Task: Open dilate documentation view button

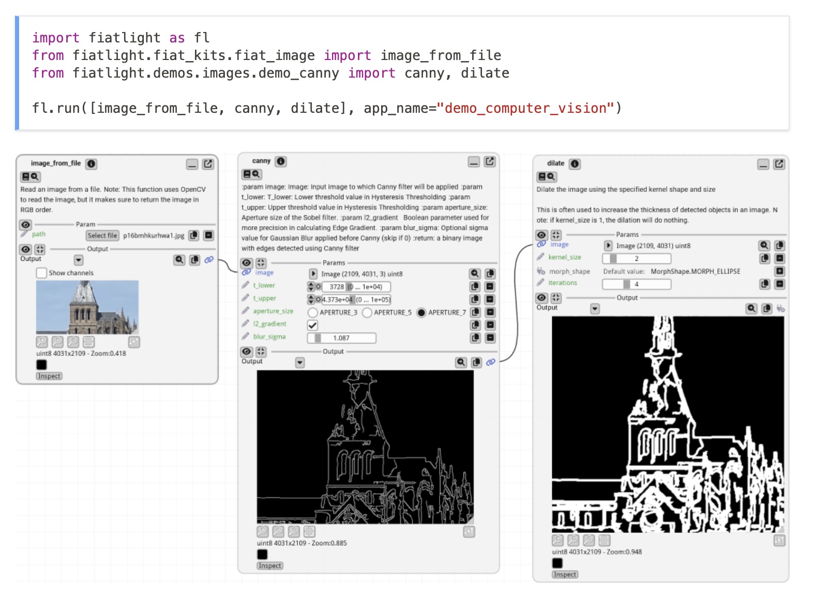Action: point(547,177)
